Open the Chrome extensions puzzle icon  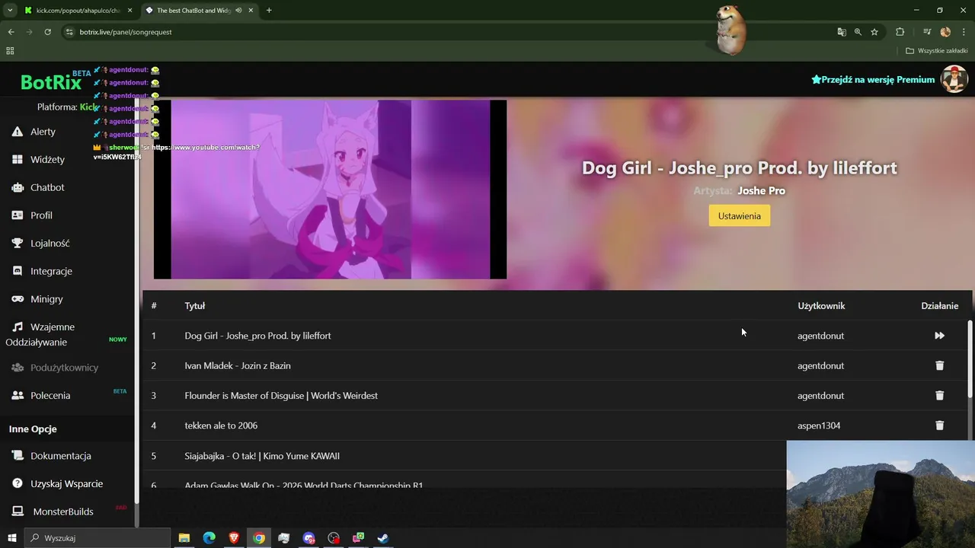(x=900, y=32)
